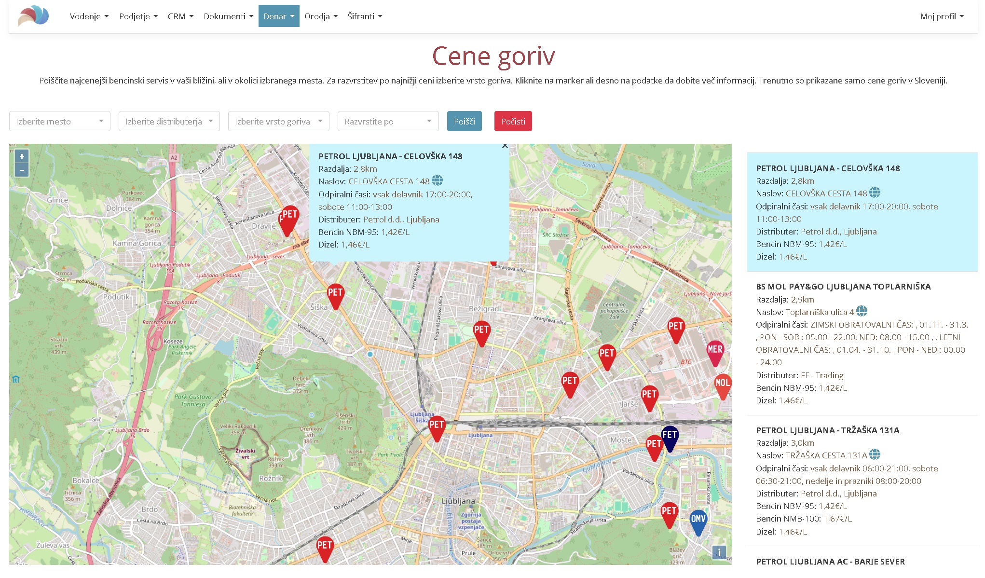Open the Izberite mesto dropdown
Screen dimensions: 985x578
click(x=60, y=121)
